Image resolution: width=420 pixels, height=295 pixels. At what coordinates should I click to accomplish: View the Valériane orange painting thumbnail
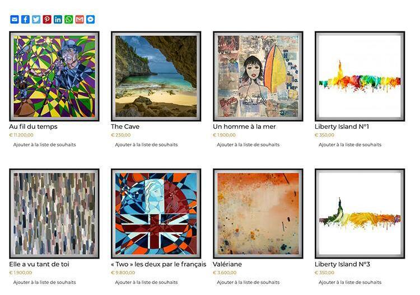pyautogui.click(x=258, y=214)
